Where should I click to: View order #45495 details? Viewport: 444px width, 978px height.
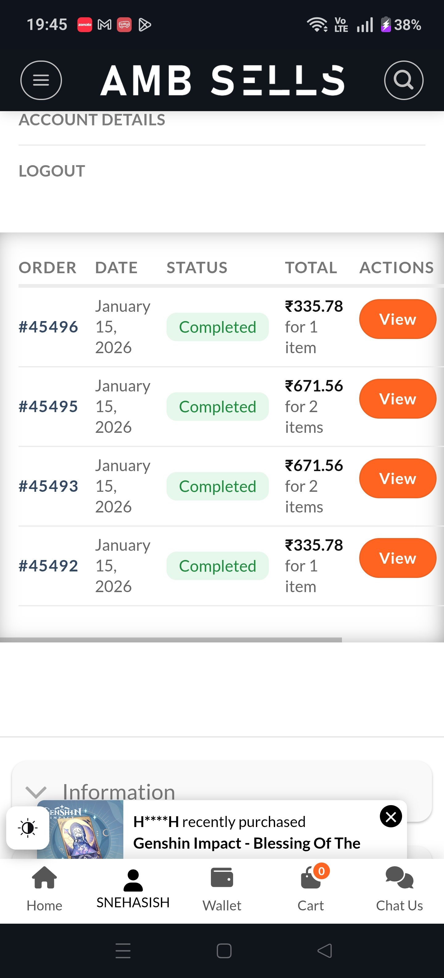(397, 399)
